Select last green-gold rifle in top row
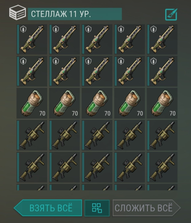Screen dimensions: 191x223 coord(162,39)
